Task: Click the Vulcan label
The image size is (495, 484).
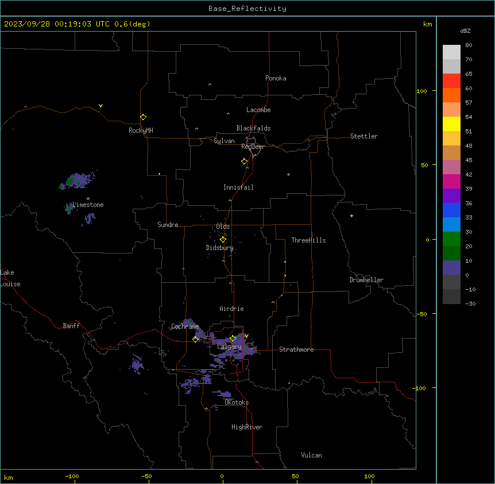Action: [311, 455]
